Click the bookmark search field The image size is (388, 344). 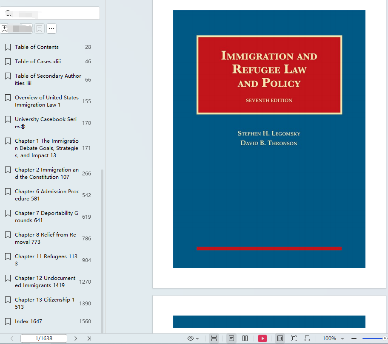click(x=49, y=13)
